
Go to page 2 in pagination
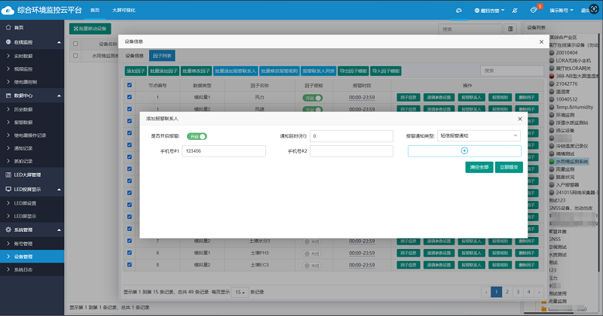click(507, 291)
